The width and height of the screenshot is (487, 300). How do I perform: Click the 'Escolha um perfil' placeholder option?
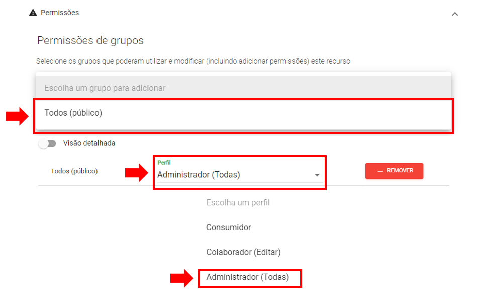[x=238, y=203]
